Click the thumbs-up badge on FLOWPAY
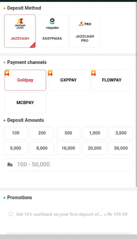This screenshot has height=239, width=137. [94, 73]
